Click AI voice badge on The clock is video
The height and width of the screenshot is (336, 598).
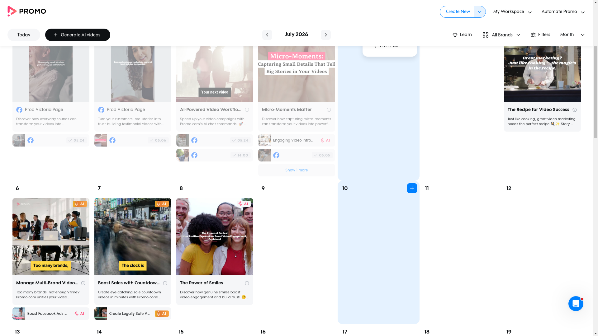[x=162, y=204]
